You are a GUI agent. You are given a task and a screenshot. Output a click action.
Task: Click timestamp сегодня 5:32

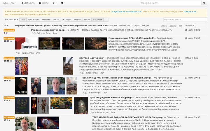(192, 58)
